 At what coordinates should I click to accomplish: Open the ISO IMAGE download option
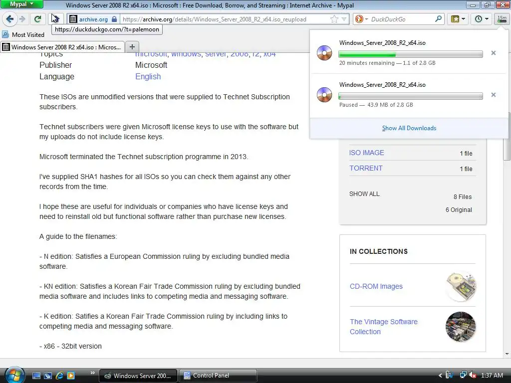click(367, 153)
